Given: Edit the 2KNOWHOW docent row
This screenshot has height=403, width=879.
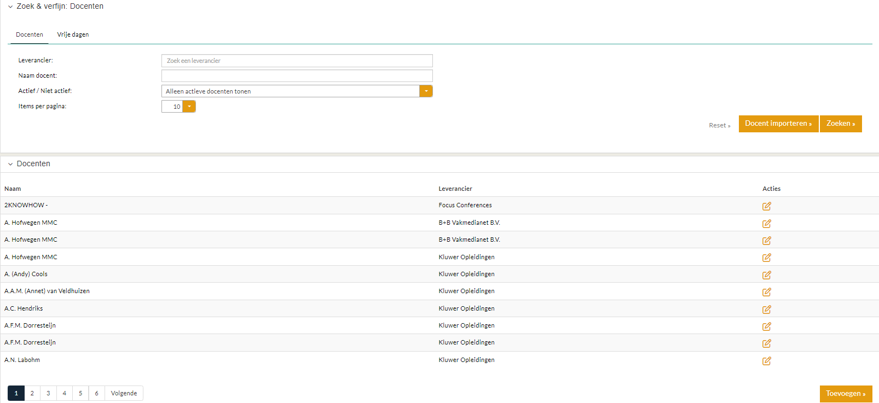Looking at the screenshot, I should point(766,206).
